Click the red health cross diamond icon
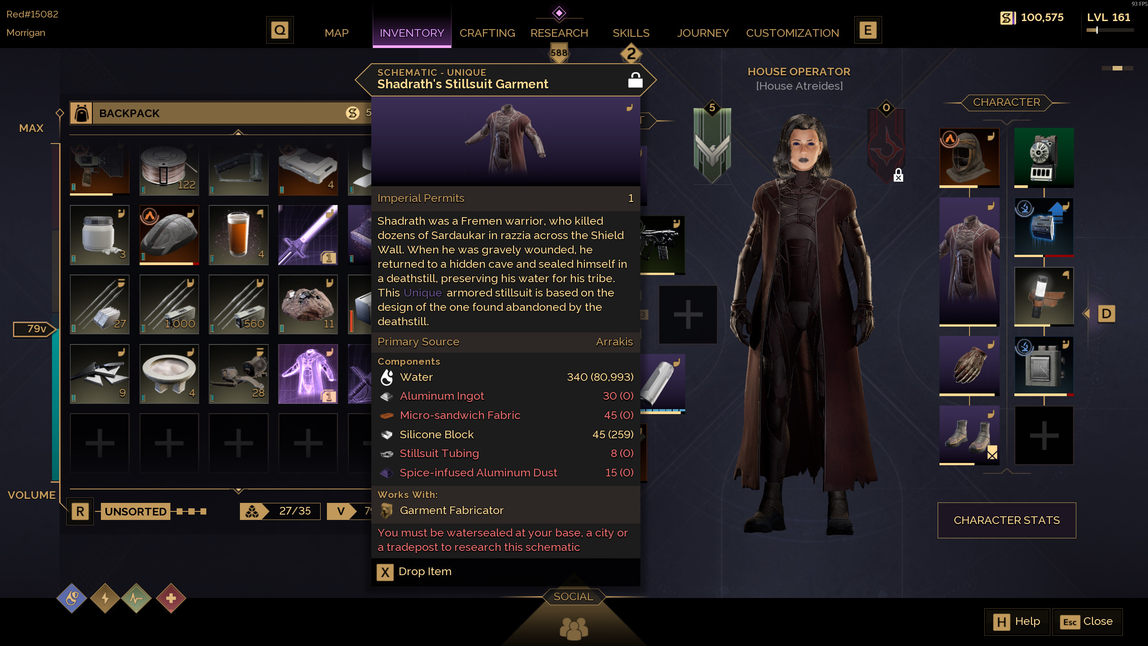This screenshot has width=1148, height=646. (x=171, y=598)
